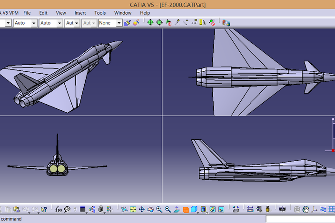Viewport: 335px width, 223px height.
Task: Click the Paste clipboard icon
Action: [x=16, y=209]
